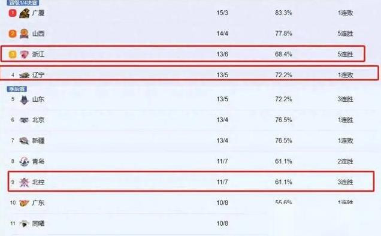The height and width of the screenshot is (236, 381).
Task: Select the red rank 1 badge
Action: tap(13, 13)
